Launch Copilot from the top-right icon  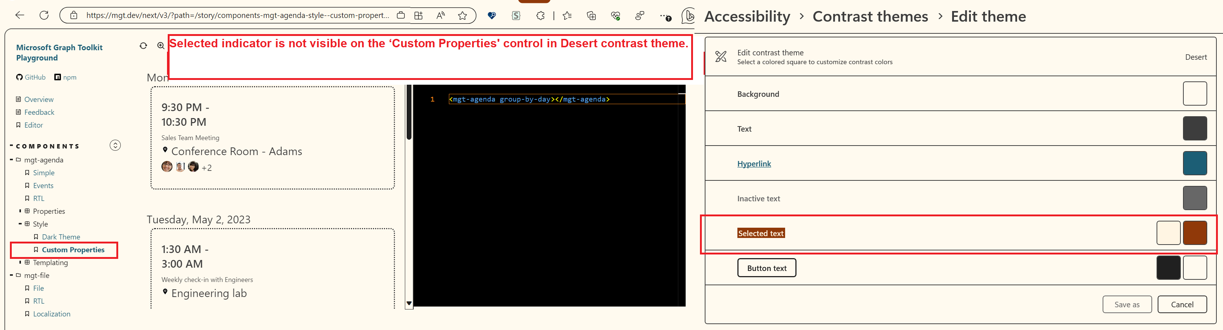click(x=688, y=16)
